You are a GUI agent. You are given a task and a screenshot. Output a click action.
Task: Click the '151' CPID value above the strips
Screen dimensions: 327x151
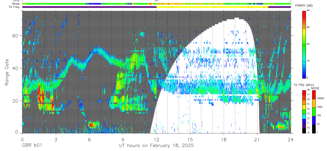pos(157,1)
